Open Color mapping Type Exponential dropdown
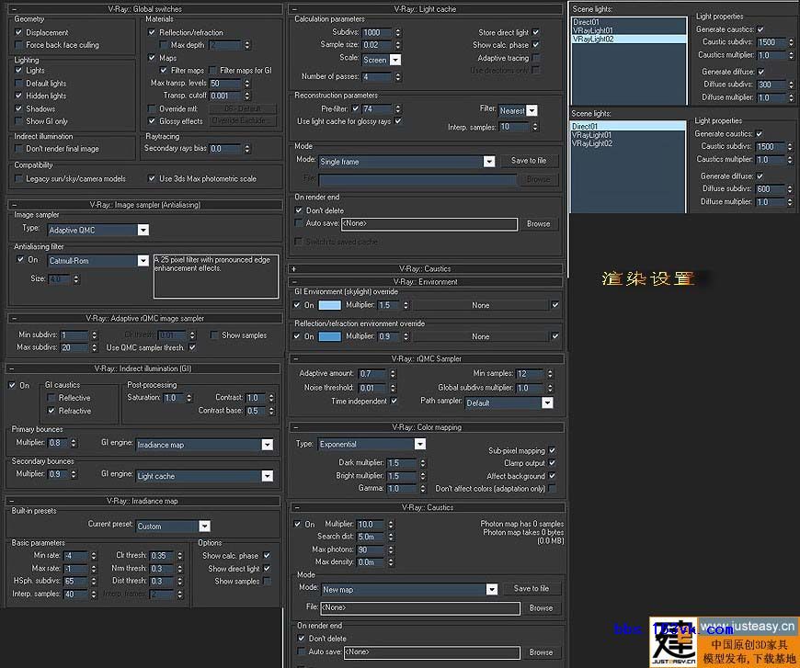800x668 pixels. point(371,444)
